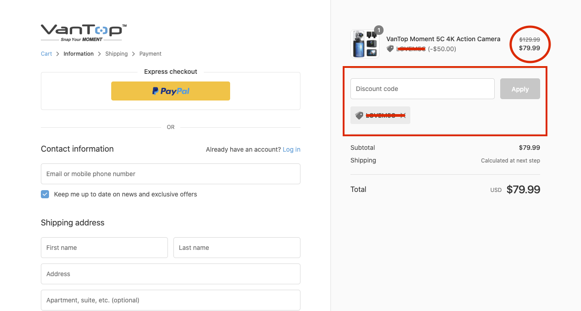Focus the First name field
The height and width of the screenshot is (311, 581).
click(x=104, y=248)
